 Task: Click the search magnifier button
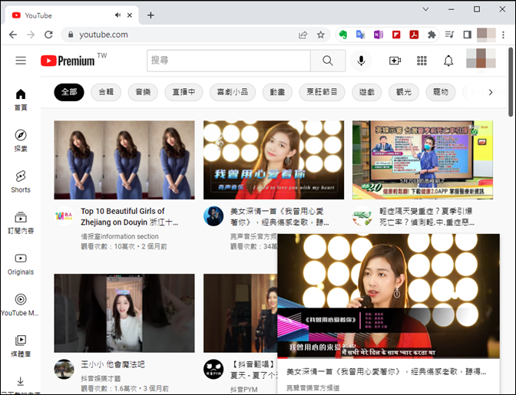[328, 61]
